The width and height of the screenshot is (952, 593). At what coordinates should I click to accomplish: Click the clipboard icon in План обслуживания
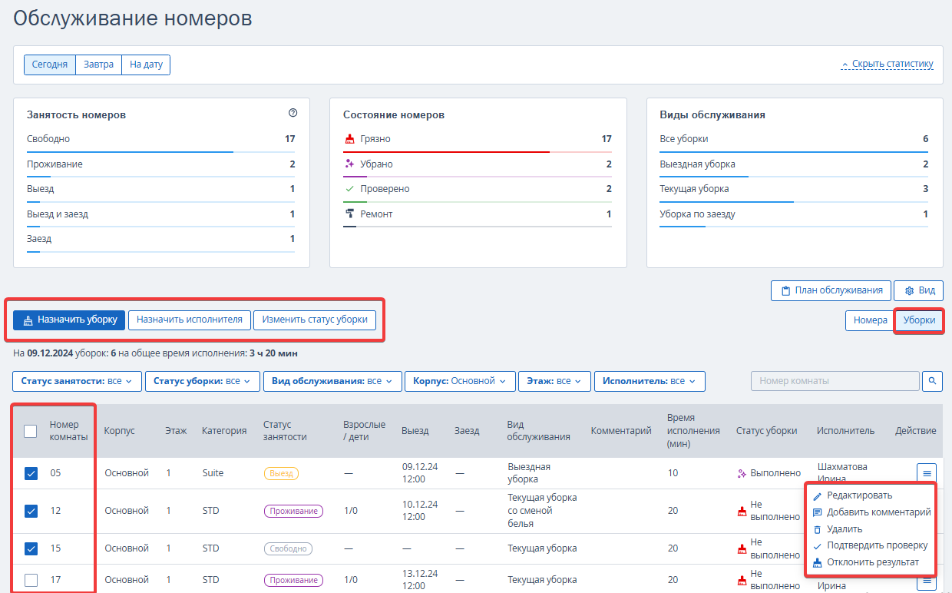pos(785,291)
